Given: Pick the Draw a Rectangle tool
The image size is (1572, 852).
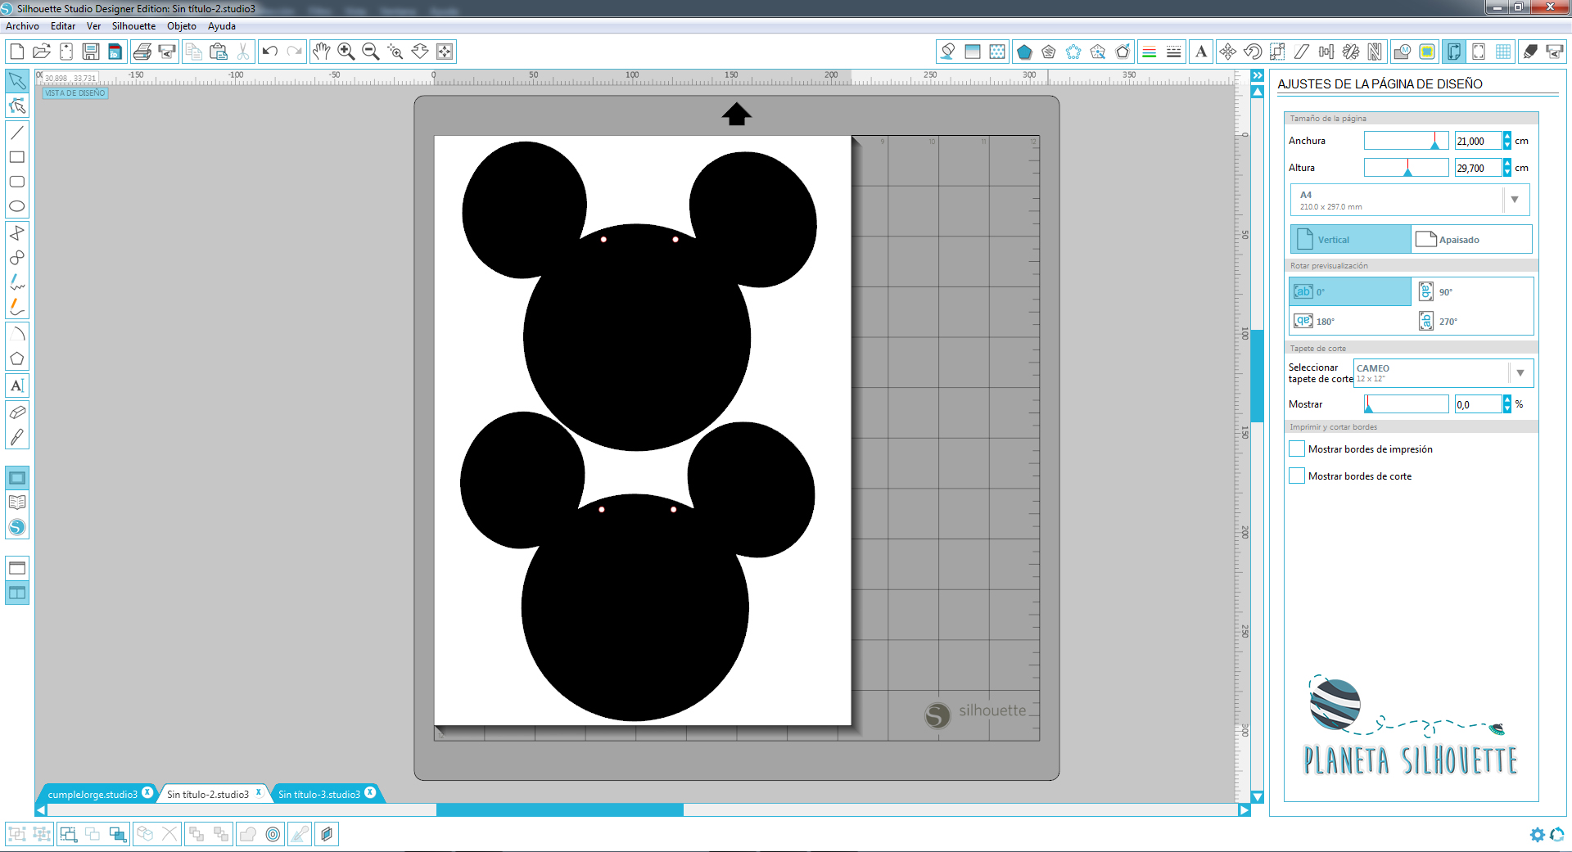Looking at the screenshot, I should [17, 157].
